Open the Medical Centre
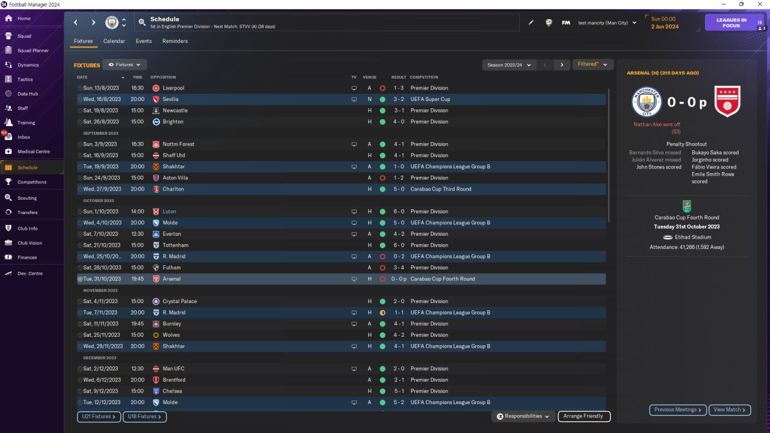This screenshot has width=770, height=433. coord(32,152)
